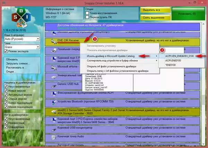Toggle Новые версии filter checkbox
Screen dimensions: 208x148
pos(6,91)
